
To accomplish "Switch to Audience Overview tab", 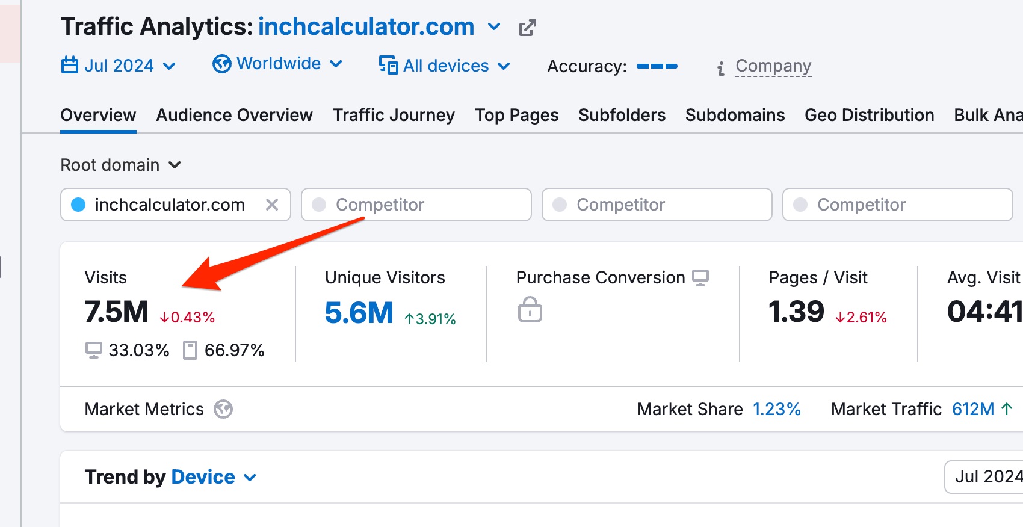I will pos(235,115).
